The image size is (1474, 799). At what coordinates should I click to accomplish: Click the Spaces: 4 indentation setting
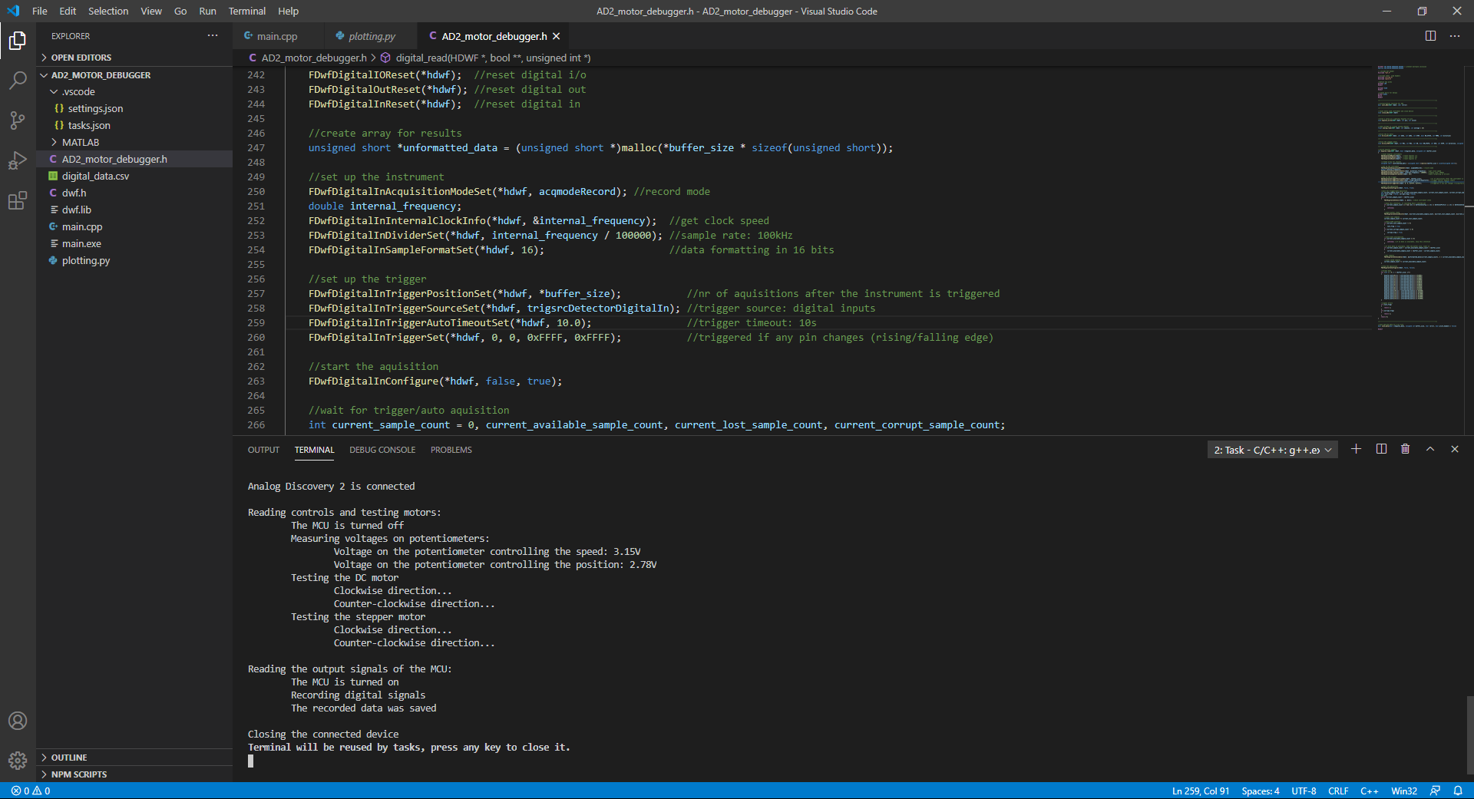click(x=1261, y=791)
